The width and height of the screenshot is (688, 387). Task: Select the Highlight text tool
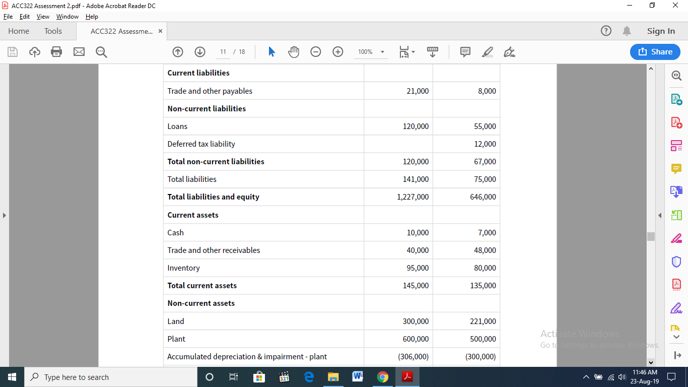[x=487, y=51]
